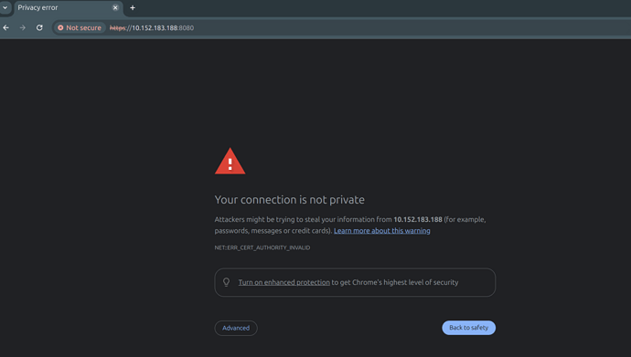Click the Not secure site info chip
This screenshot has height=357, width=631.
(80, 27)
